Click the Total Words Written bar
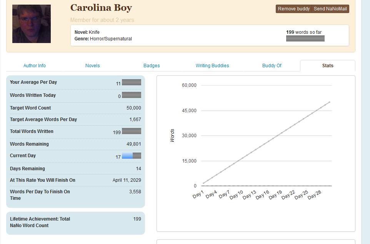This screenshot has width=370, height=244. coord(132,131)
